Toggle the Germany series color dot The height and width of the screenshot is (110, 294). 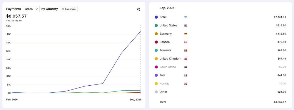(x=156, y=34)
